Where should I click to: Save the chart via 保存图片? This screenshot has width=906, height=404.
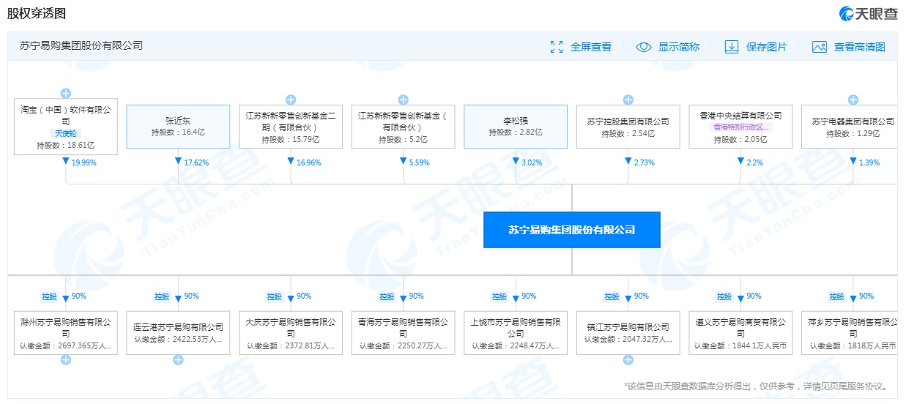click(x=756, y=47)
